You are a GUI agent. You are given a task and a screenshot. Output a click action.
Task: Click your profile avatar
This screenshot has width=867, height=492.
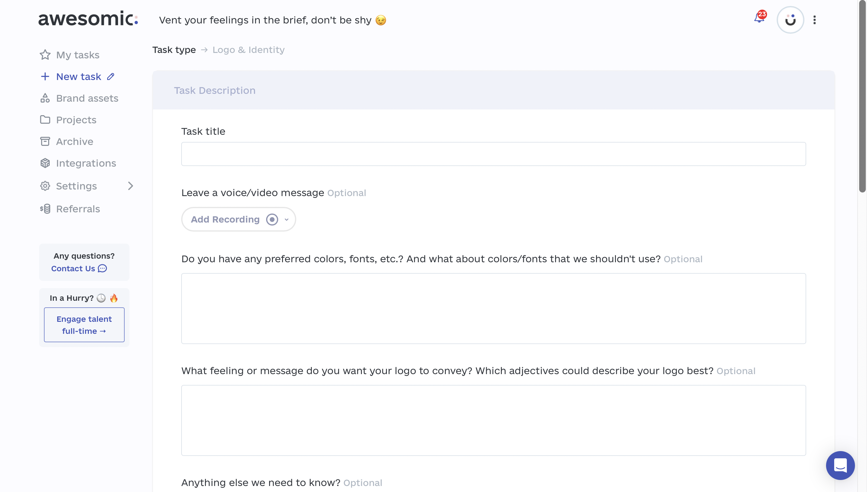tap(790, 20)
